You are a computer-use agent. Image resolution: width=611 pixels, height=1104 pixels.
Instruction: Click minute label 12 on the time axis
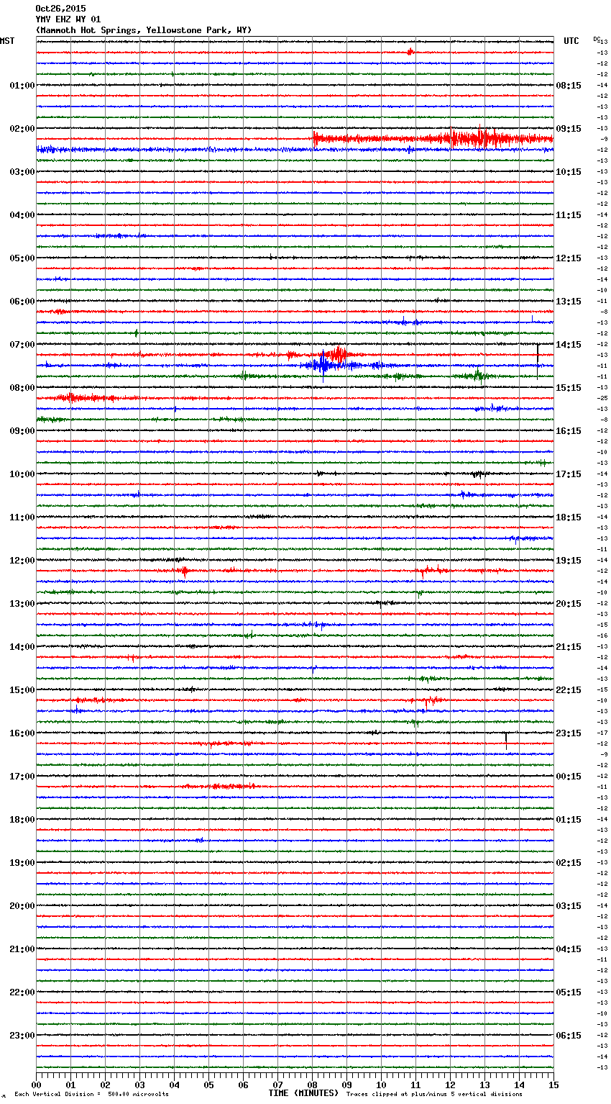(x=451, y=1085)
